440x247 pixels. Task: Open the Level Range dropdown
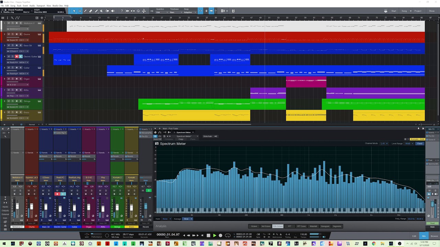pos(409,143)
